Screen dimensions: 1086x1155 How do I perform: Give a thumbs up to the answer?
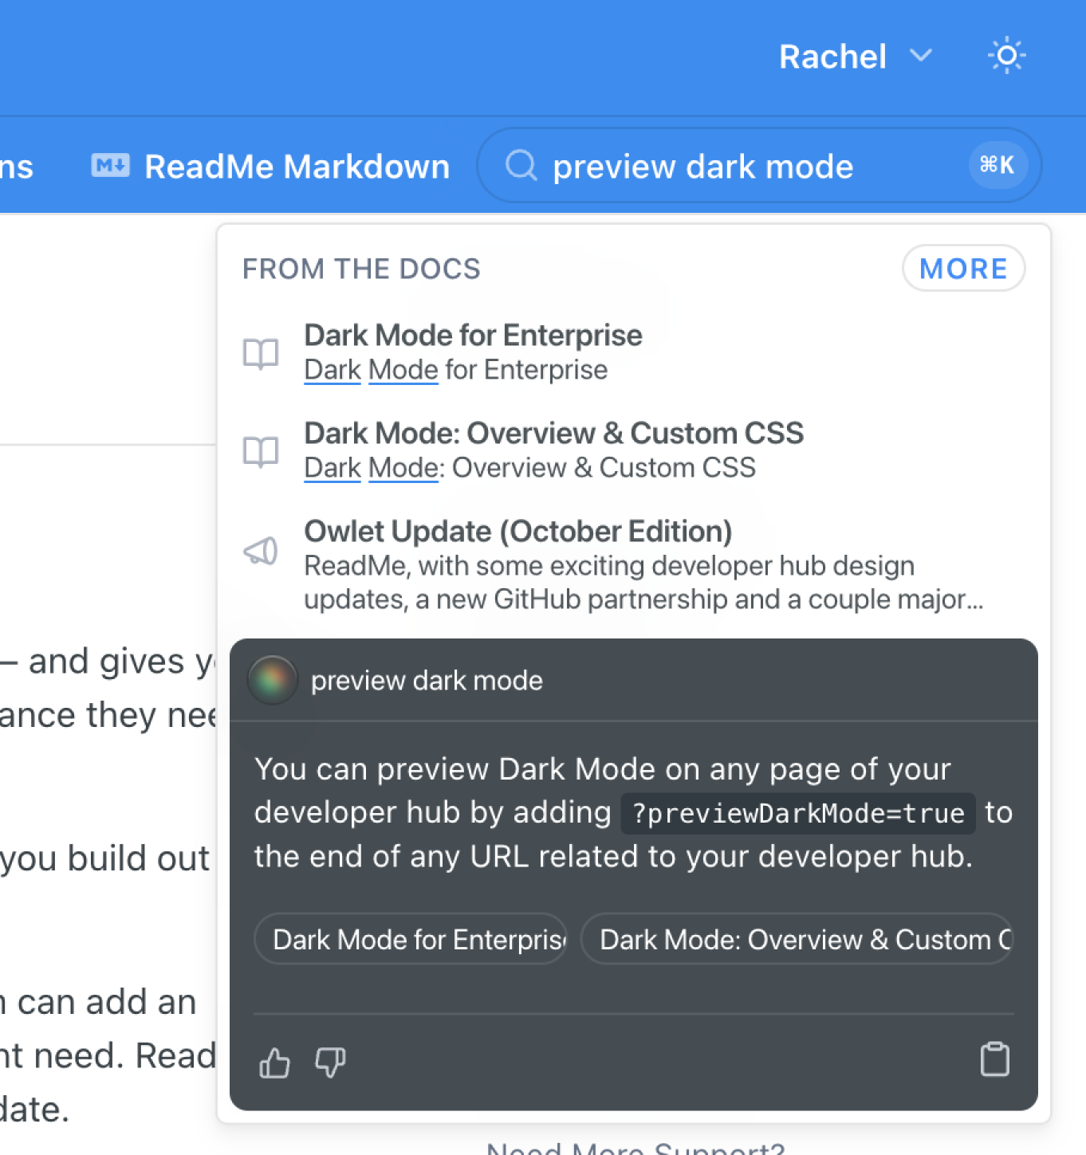(275, 1063)
